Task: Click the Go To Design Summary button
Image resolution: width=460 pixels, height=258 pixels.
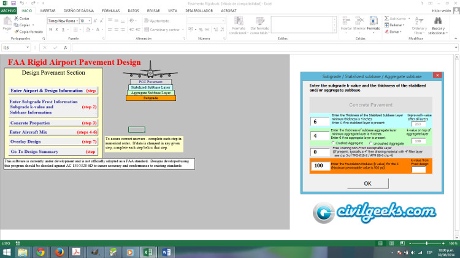Action: pyautogui.click(x=34, y=151)
